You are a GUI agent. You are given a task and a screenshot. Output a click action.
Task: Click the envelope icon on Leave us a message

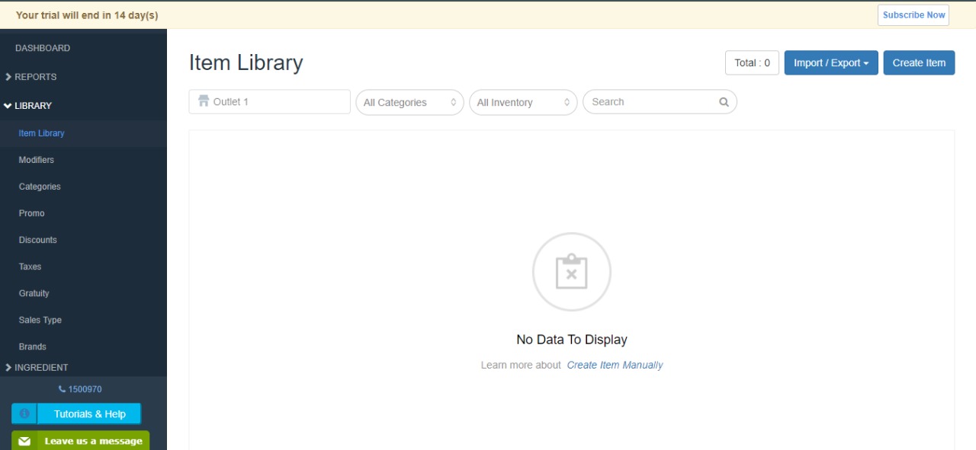tap(24, 441)
